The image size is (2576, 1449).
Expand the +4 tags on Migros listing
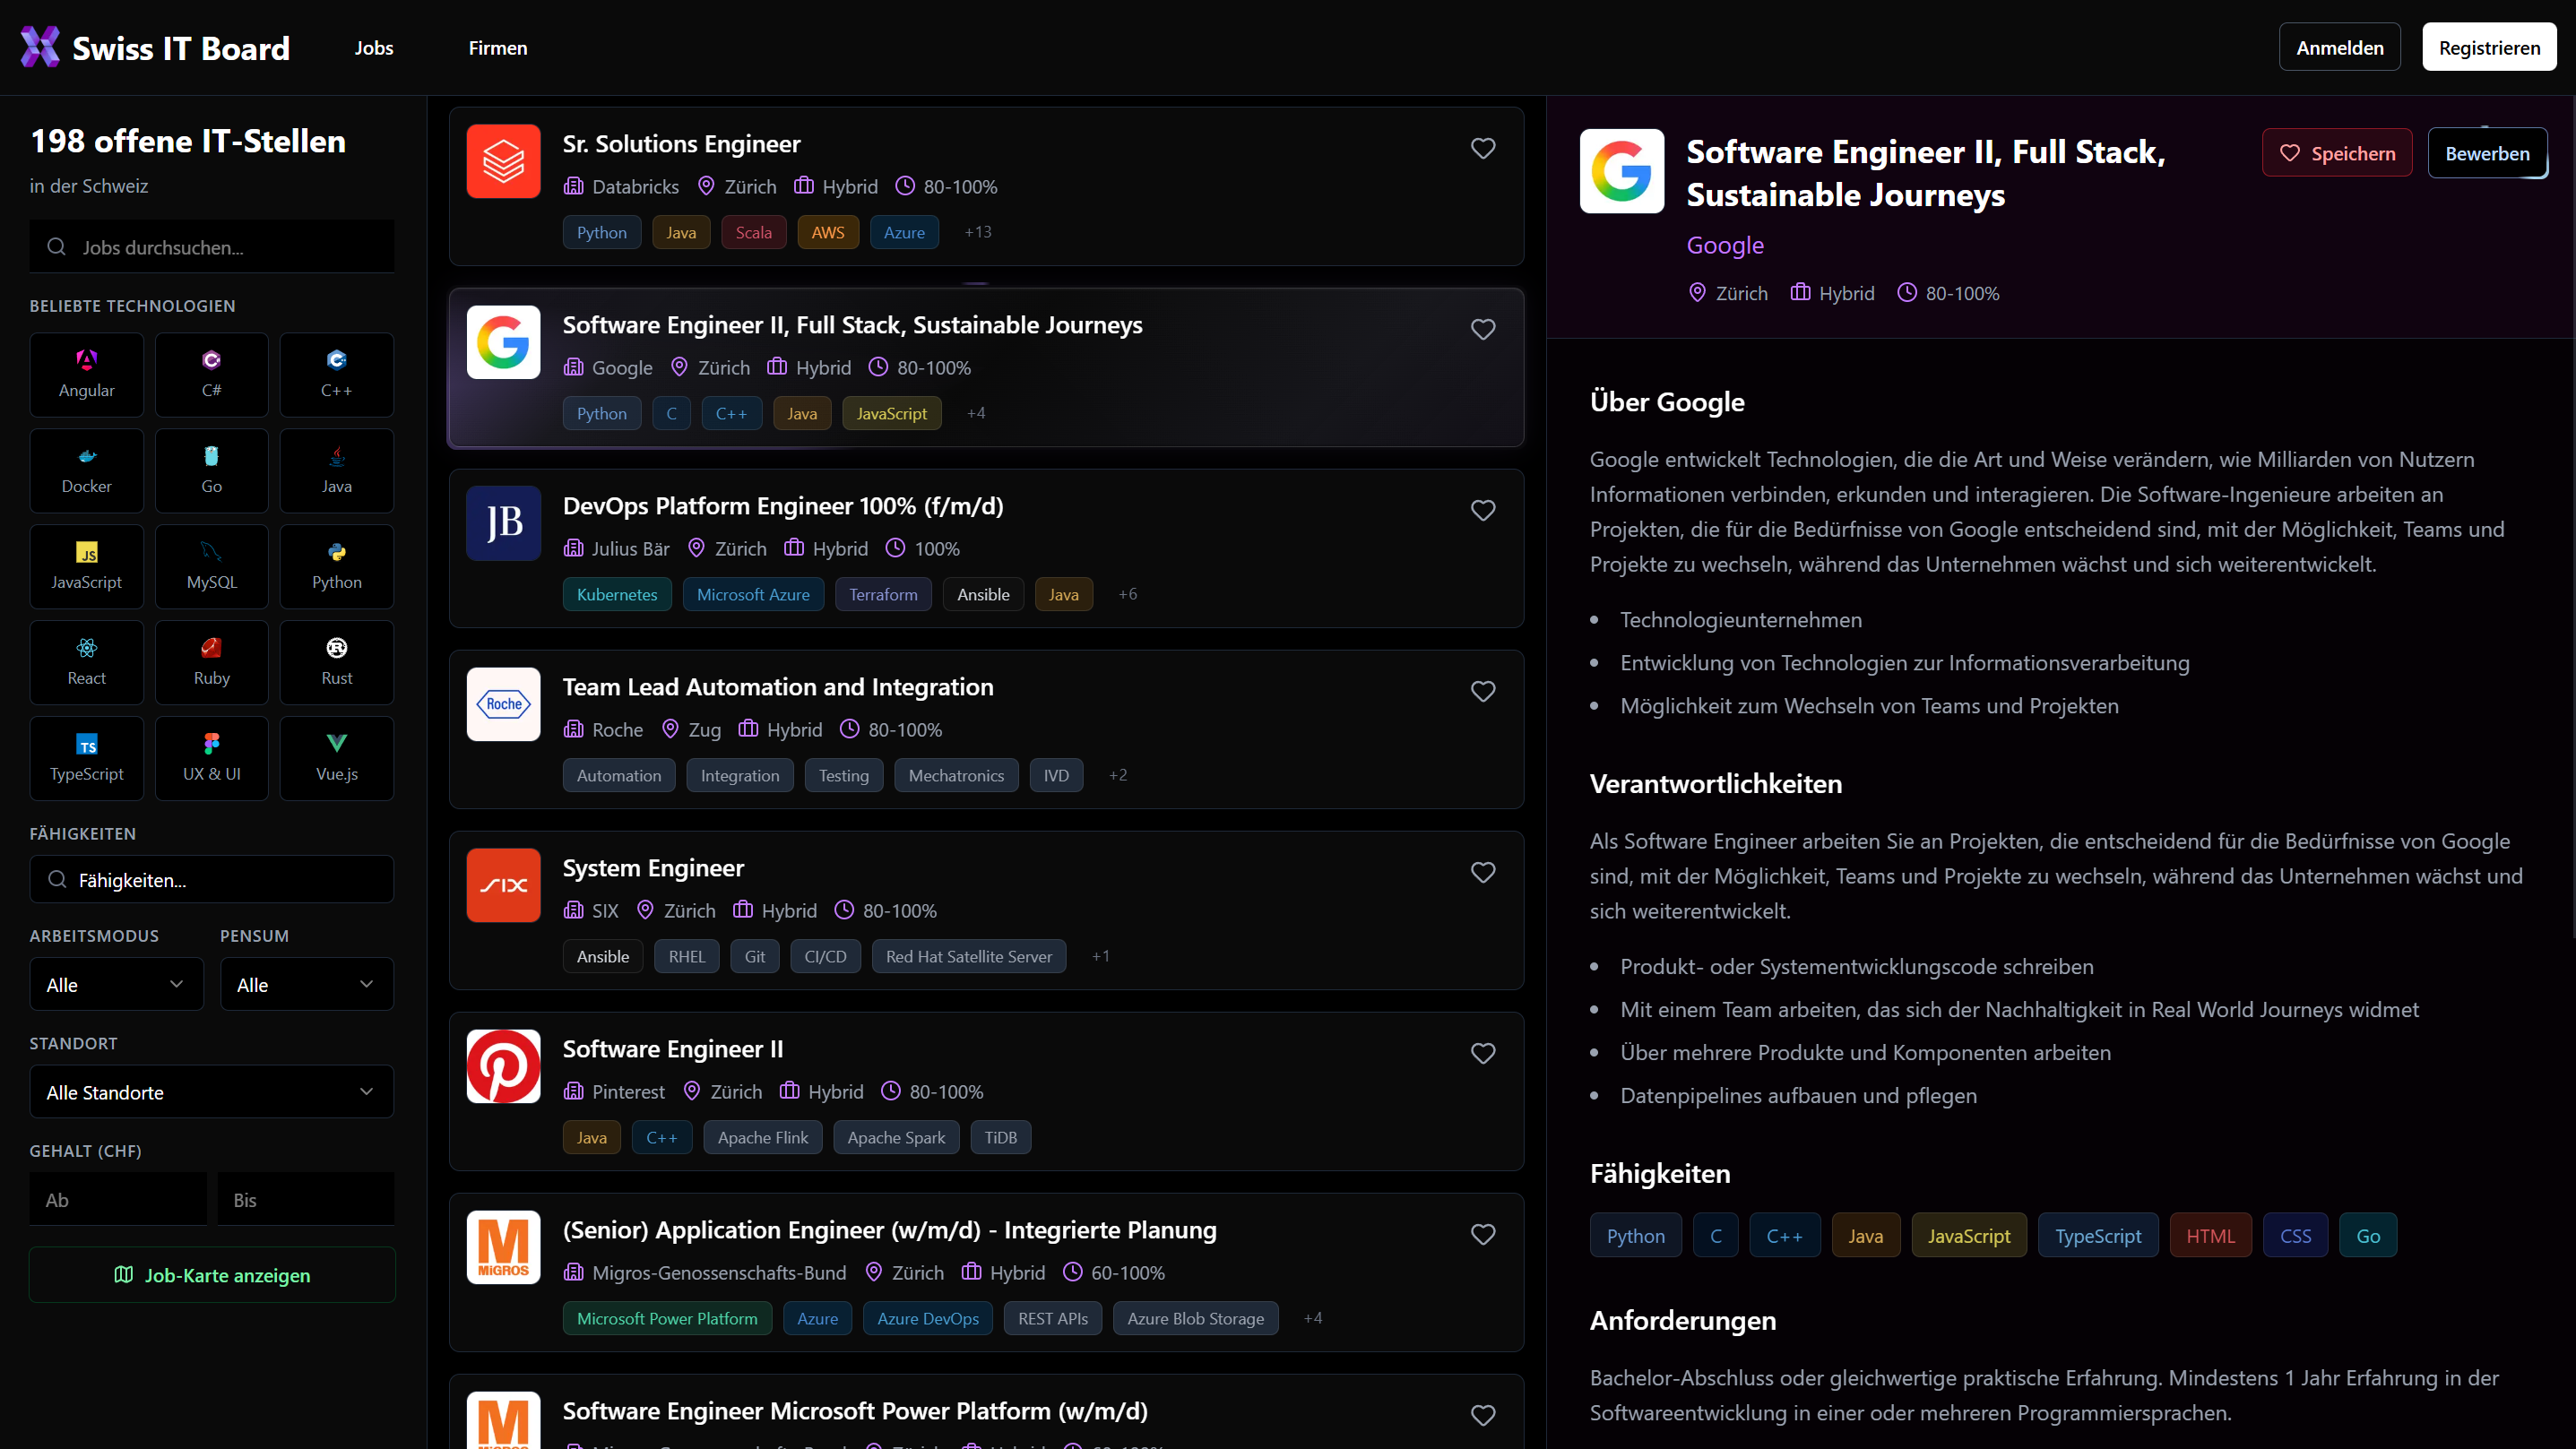(x=1313, y=1318)
